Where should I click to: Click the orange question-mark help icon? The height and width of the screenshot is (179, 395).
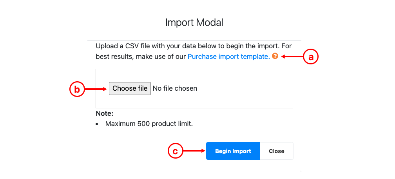(275, 56)
